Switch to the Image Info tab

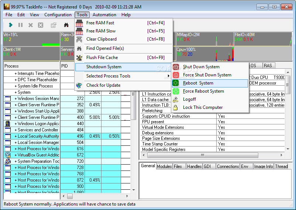[264, 166]
